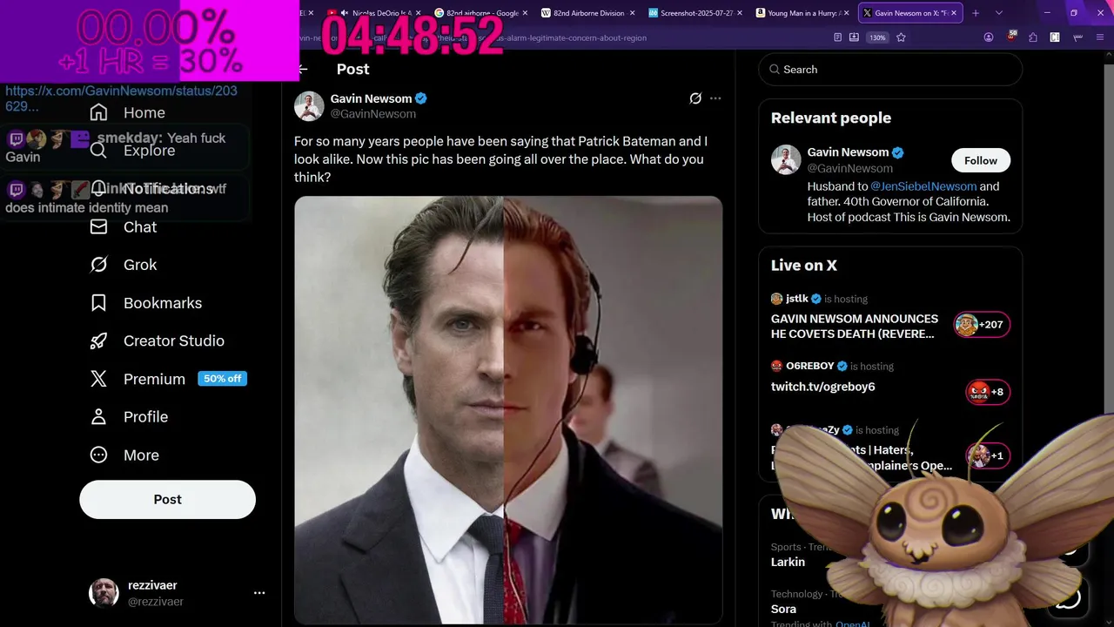1114x627 pixels.
Task: Close the 82nd airborne Google tab
Action: tap(526, 13)
